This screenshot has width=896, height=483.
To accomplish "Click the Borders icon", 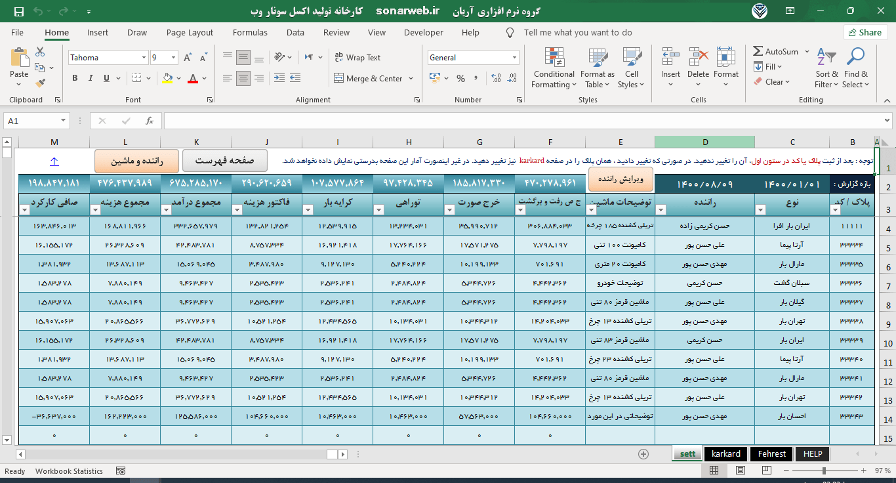I will (135, 79).
